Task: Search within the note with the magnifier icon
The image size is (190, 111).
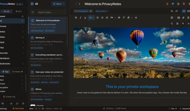Action: (x=172, y=23)
